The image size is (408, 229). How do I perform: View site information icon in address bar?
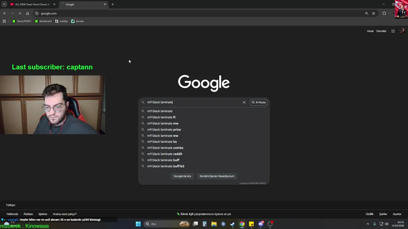pos(37,13)
